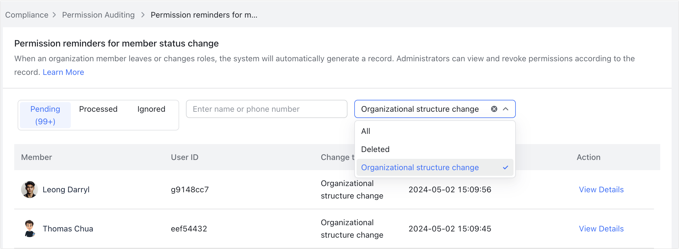Viewport: 679px width, 249px height.
Task: Navigate to Permission Auditing breadcrumb
Action: coord(98,15)
